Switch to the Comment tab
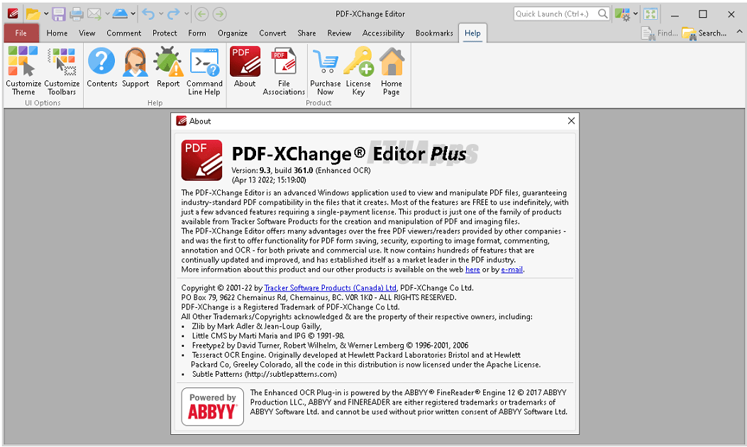This screenshot has width=747, height=447. point(124,33)
